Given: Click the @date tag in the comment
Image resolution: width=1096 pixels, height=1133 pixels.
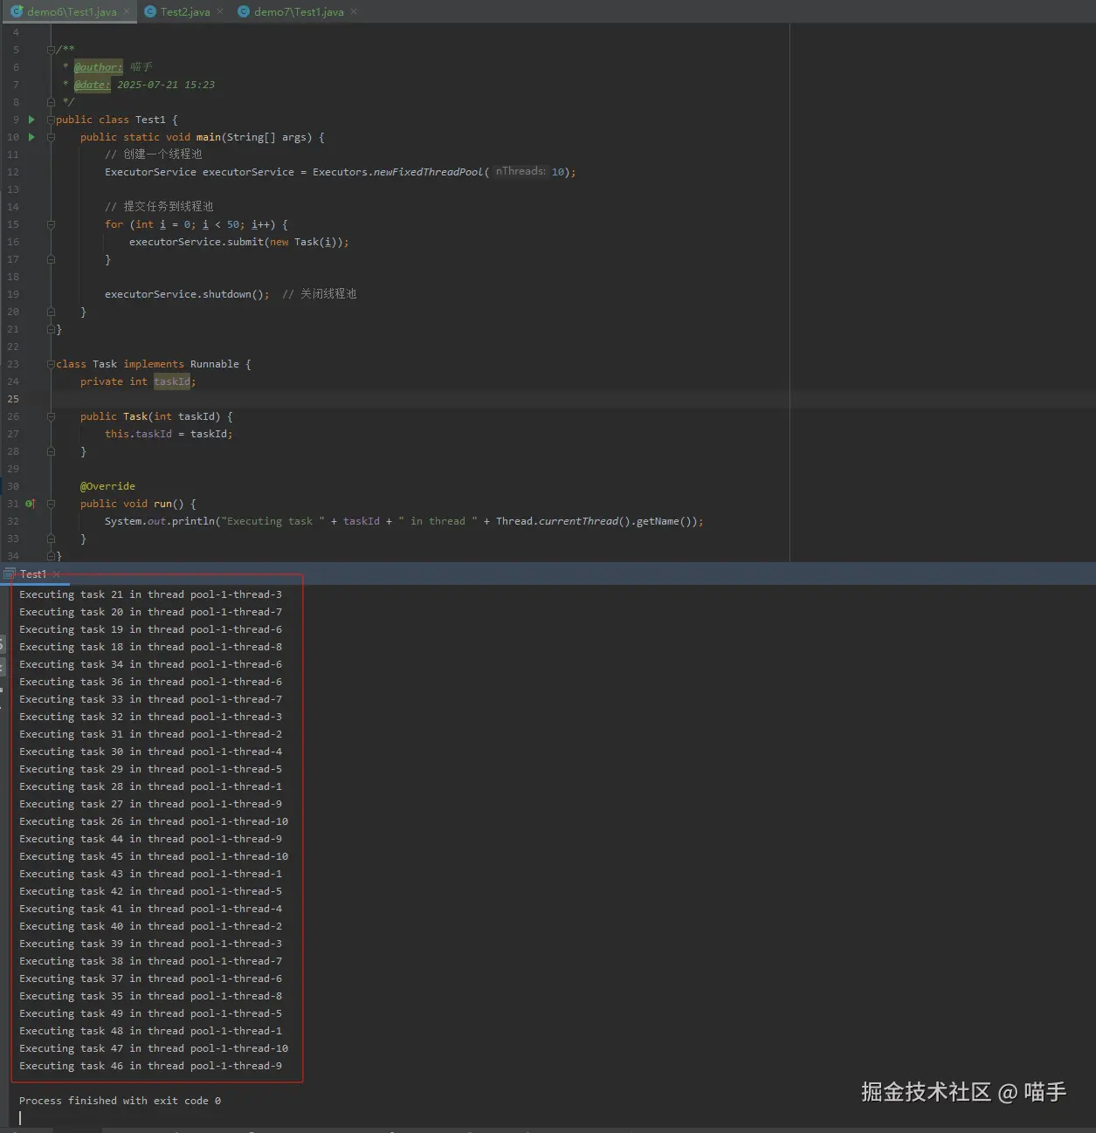Looking at the screenshot, I should point(92,85).
